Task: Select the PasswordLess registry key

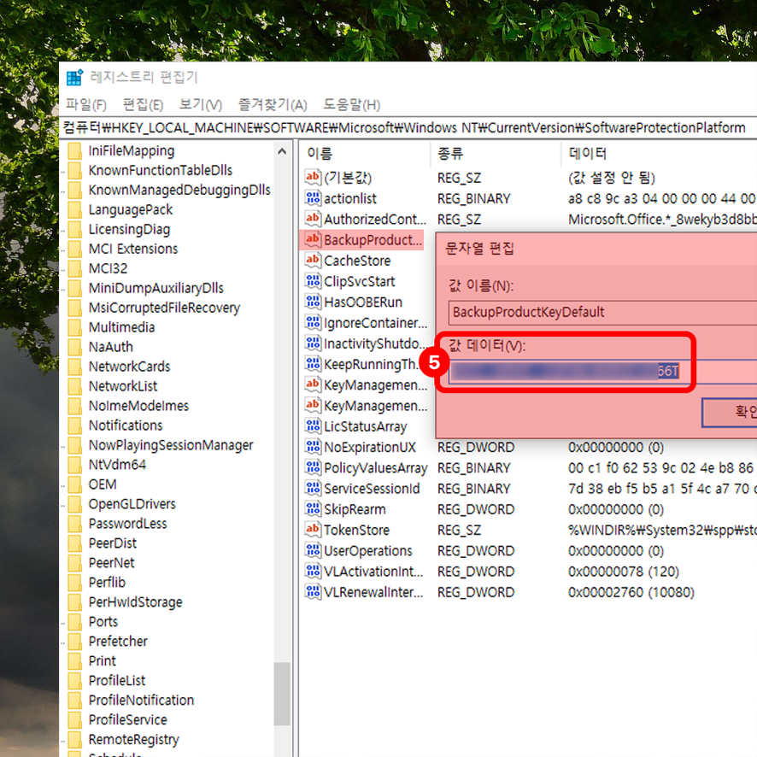Action: coord(127,524)
